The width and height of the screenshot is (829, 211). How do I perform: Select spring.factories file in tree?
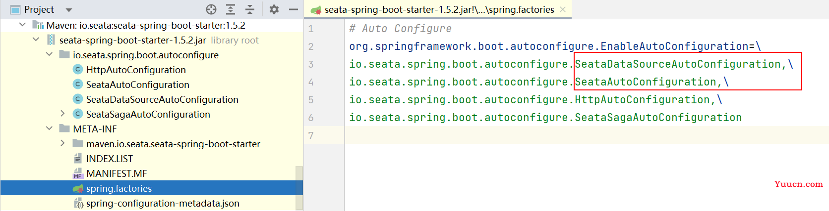click(119, 188)
